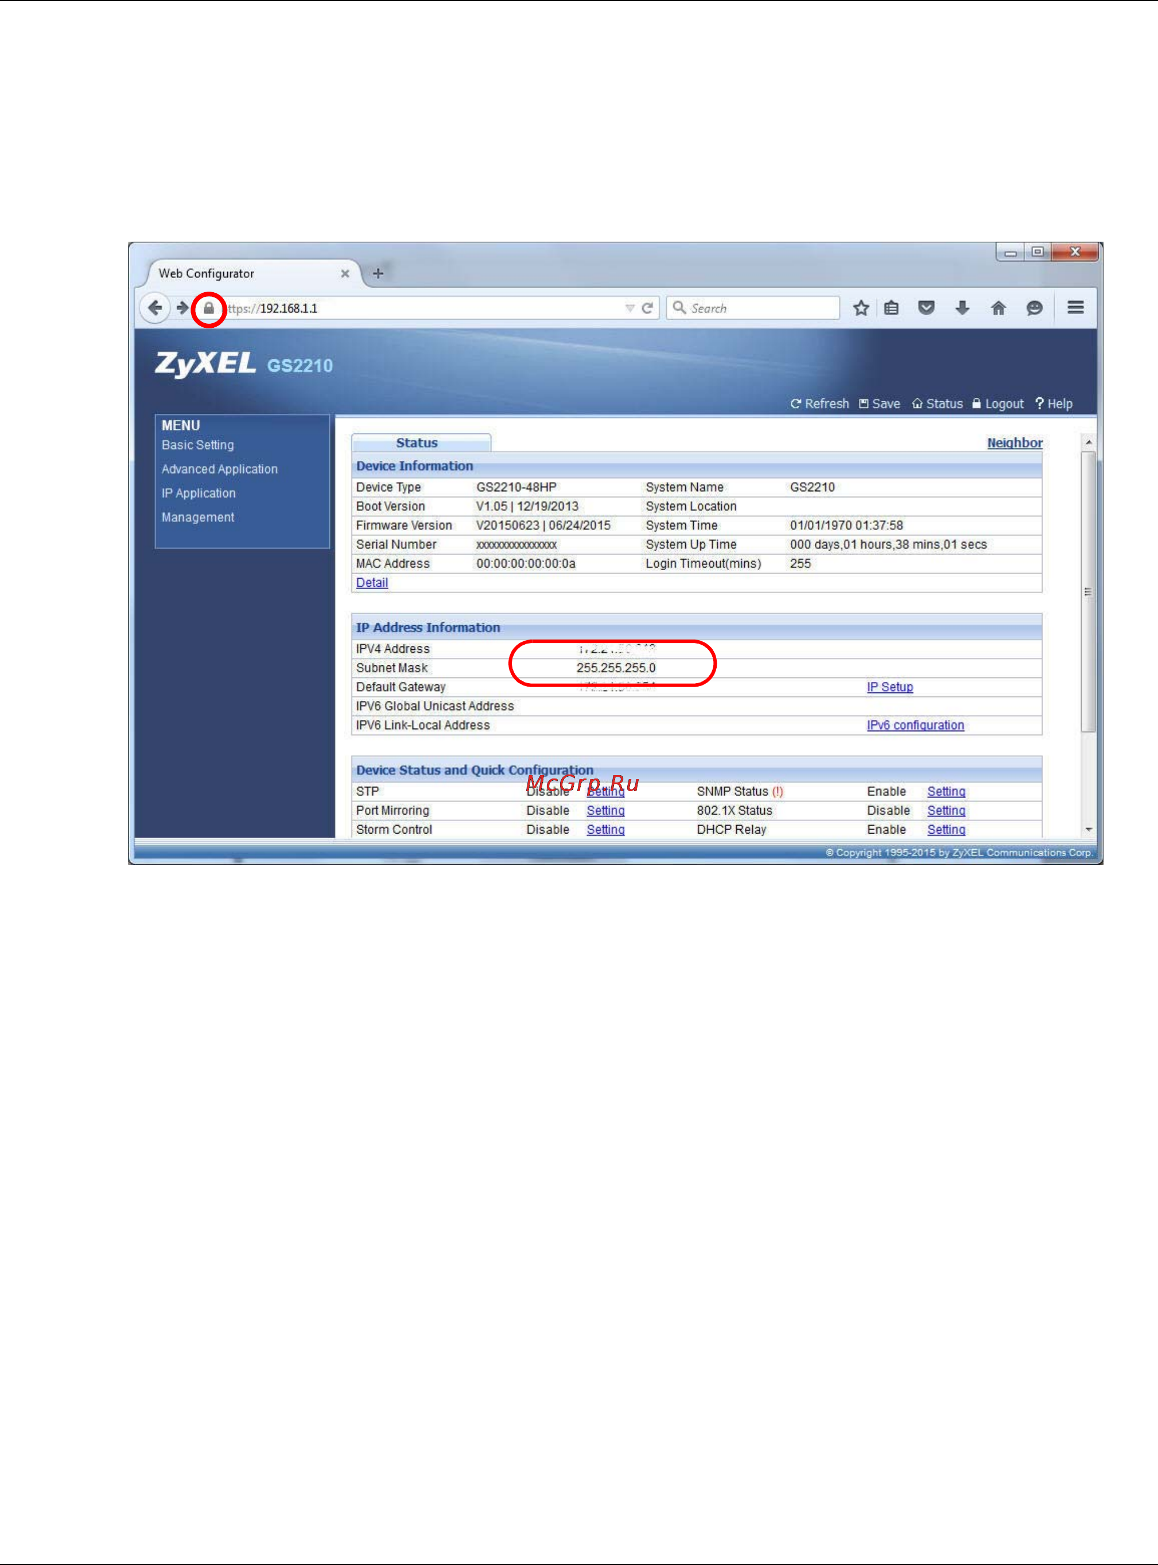
Task: Open the browser hamburger menu
Action: pos(1075,307)
